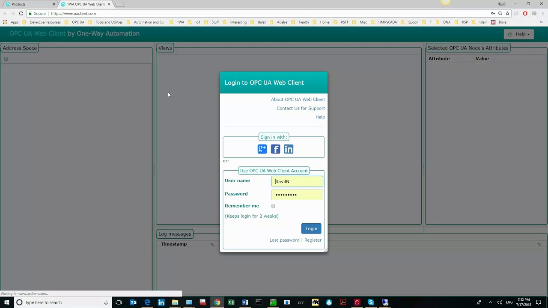Open the command prompt taskbar icon
The height and width of the screenshot is (308, 548).
tap(259, 302)
